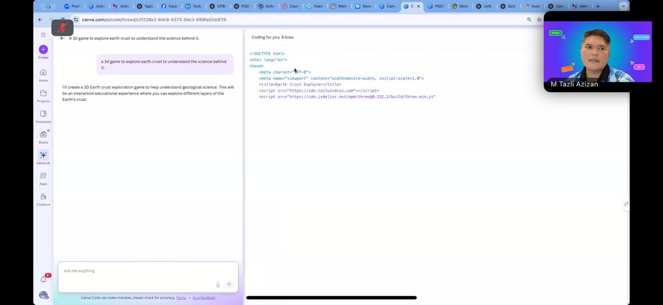Click the Give feedback link
The width and height of the screenshot is (663, 305).
click(x=204, y=298)
